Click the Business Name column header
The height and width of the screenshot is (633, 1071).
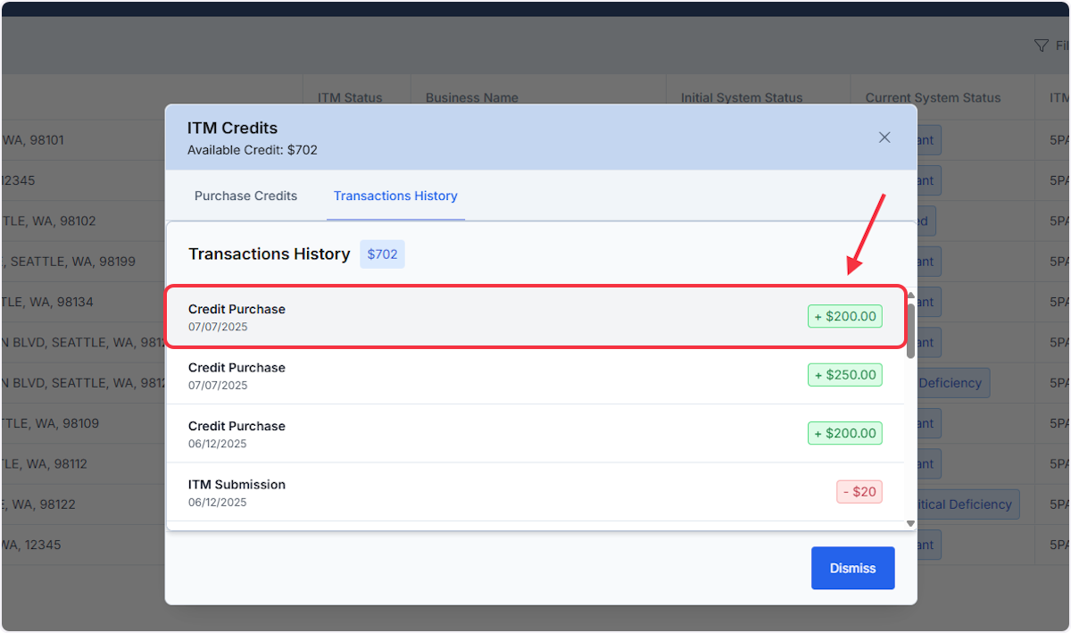click(472, 98)
